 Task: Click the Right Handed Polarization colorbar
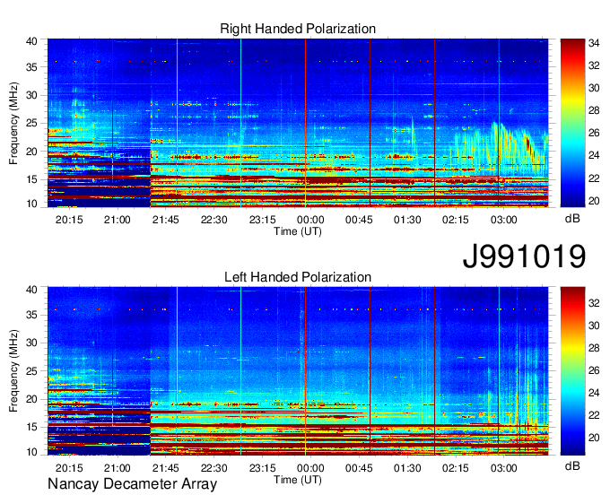click(x=572, y=123)
